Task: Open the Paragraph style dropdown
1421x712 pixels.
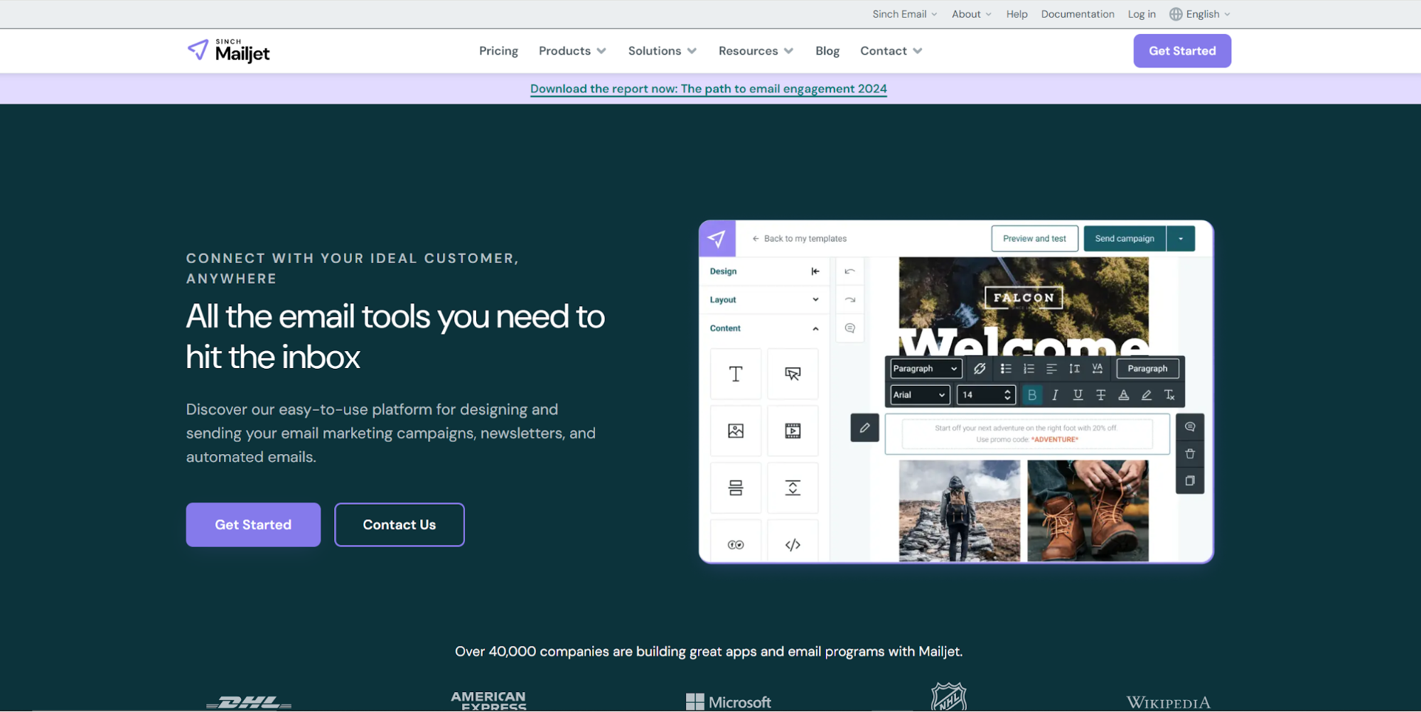Action: (926, 368)
